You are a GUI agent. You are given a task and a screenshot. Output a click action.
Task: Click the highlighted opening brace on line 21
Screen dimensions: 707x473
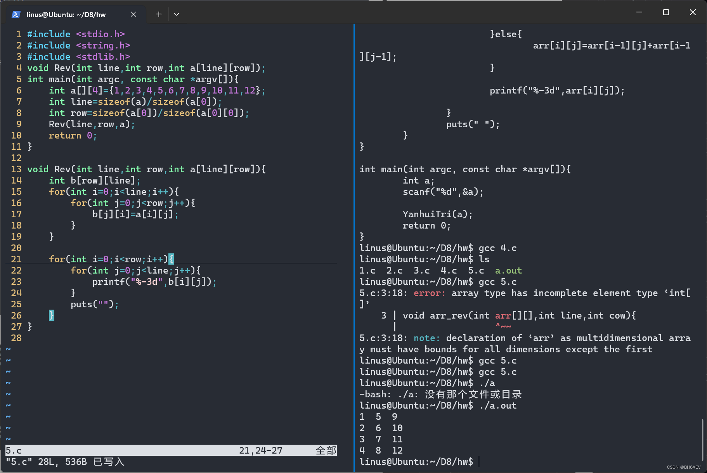click(171, 259)
